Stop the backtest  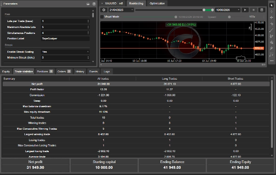253,10
